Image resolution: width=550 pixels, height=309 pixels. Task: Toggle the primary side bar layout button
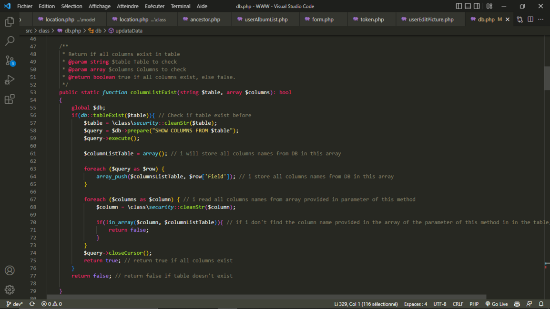click(x=458, y=6)
